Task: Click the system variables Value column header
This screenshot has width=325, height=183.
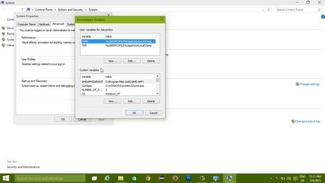Action: click(x=108, y=77)
